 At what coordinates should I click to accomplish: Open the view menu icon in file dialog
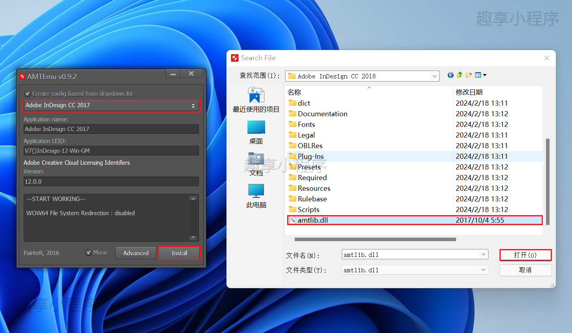coord(481,75)
